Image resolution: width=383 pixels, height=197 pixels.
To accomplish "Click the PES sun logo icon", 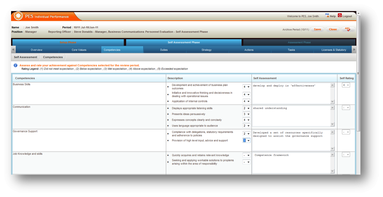I will (18, 16).
